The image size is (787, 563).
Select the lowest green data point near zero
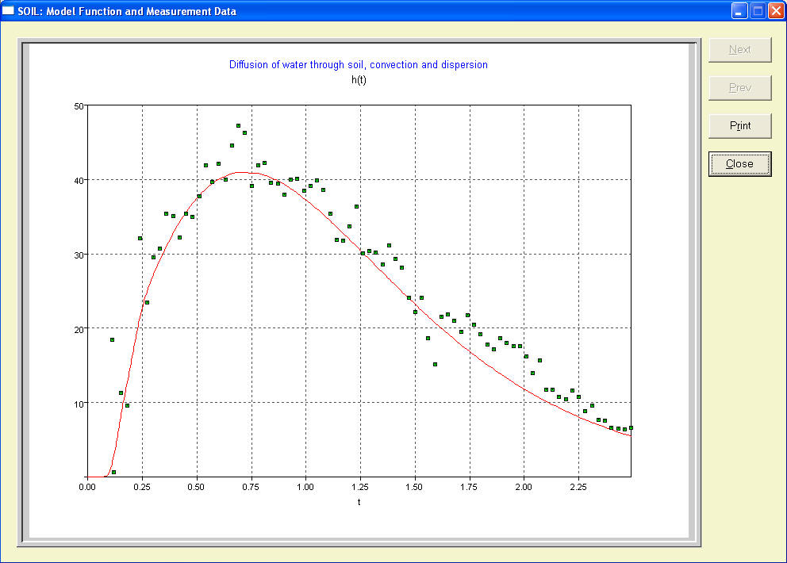[114, 473]
